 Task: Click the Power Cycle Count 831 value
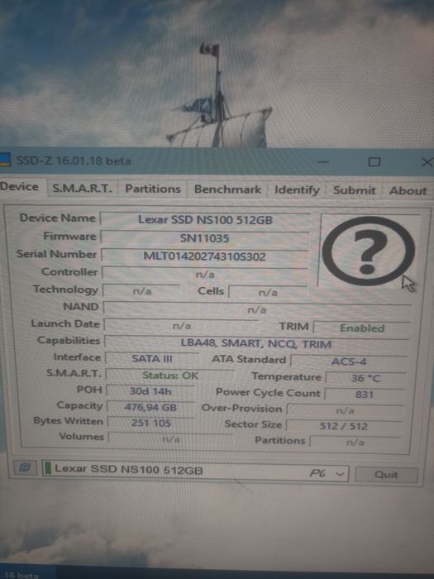365,394
